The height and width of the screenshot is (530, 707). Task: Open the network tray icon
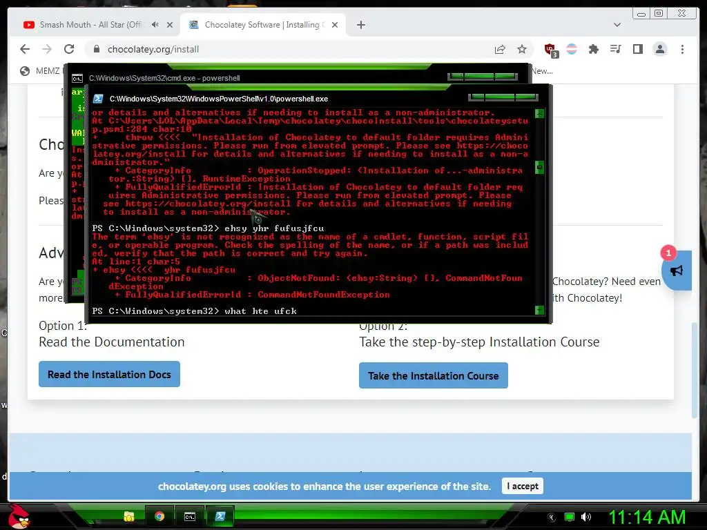pyautogui.click(x=570, y=517)
